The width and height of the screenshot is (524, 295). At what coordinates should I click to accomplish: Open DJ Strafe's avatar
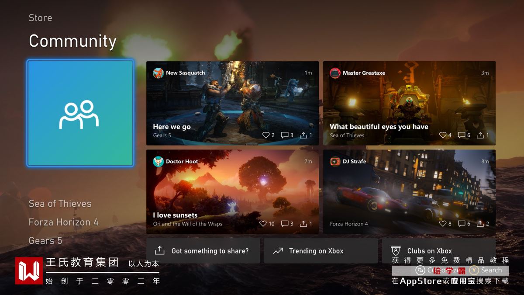tap(335, 161)
